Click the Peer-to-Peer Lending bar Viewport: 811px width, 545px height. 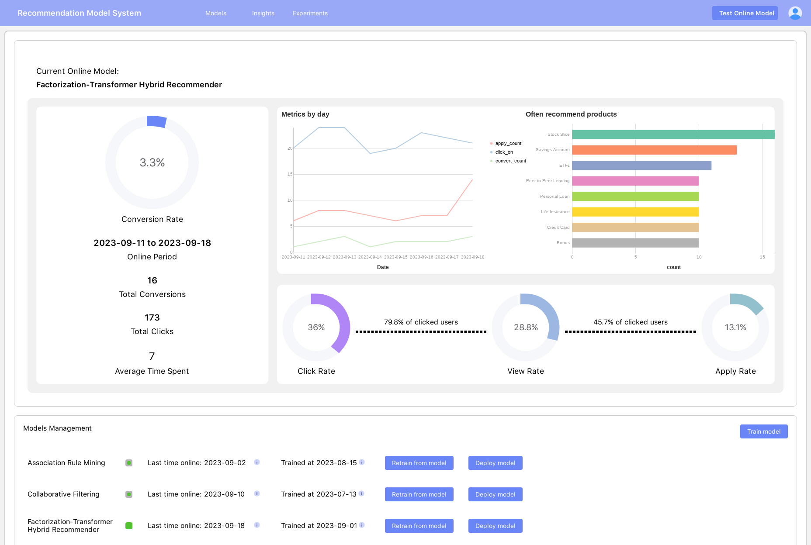[x=636, y=181]
